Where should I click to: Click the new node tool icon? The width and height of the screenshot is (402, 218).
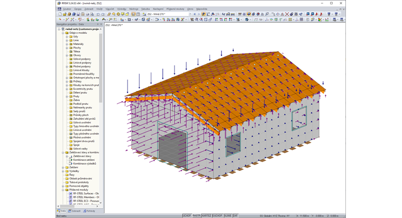click(x=60, y=20)
